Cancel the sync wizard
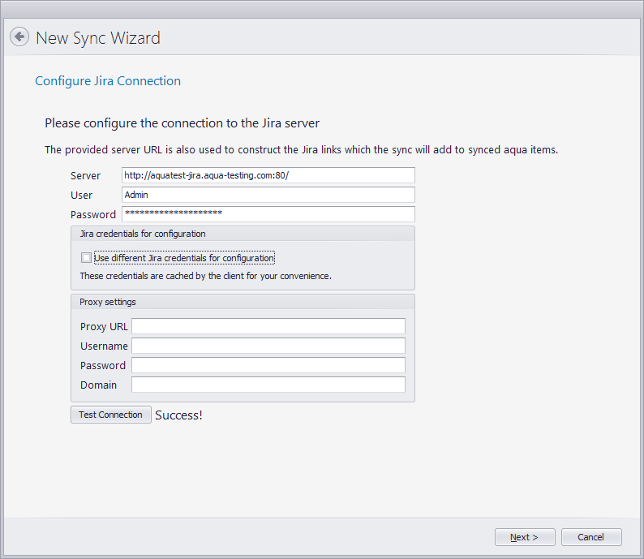Image resolution: width=644 pixels, height=559 pixels. [x=590, y=537]
